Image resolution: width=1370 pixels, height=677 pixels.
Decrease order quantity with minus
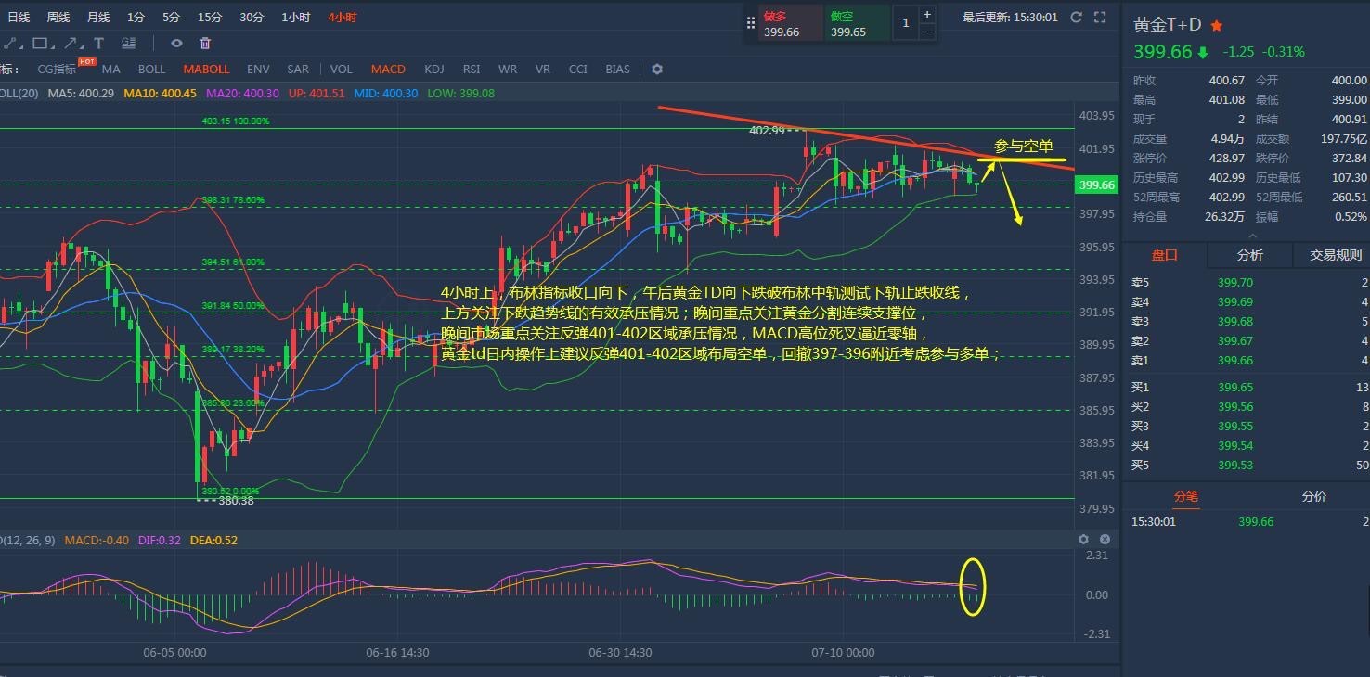[926, 32]
